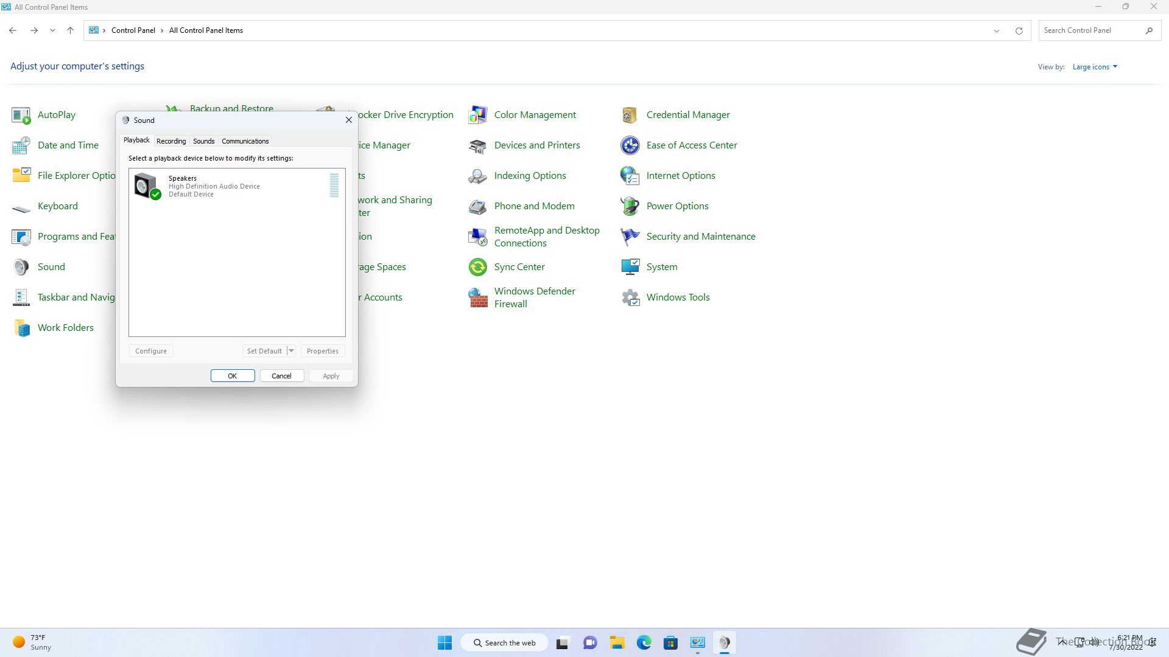
Task: Go forward with the forward arrow
Action: point(34,30)
